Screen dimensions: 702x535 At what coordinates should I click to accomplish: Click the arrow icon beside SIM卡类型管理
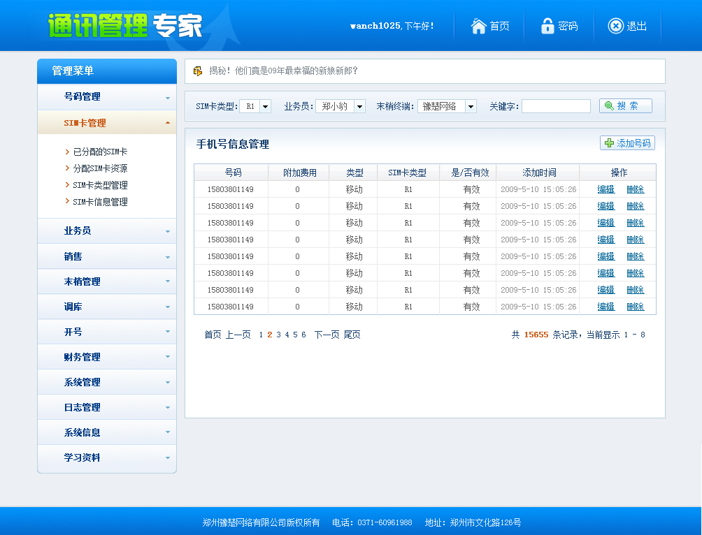pos(67,185)
